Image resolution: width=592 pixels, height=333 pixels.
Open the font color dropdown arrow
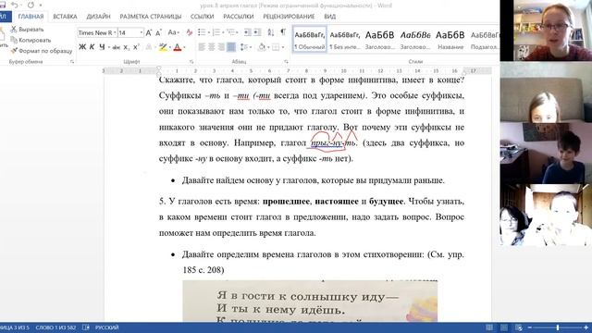coord(184,47)
